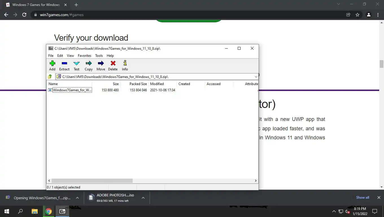Click the Extract toolbar icon
Viewport: 384px width, 217px height.
pos(64,66)
